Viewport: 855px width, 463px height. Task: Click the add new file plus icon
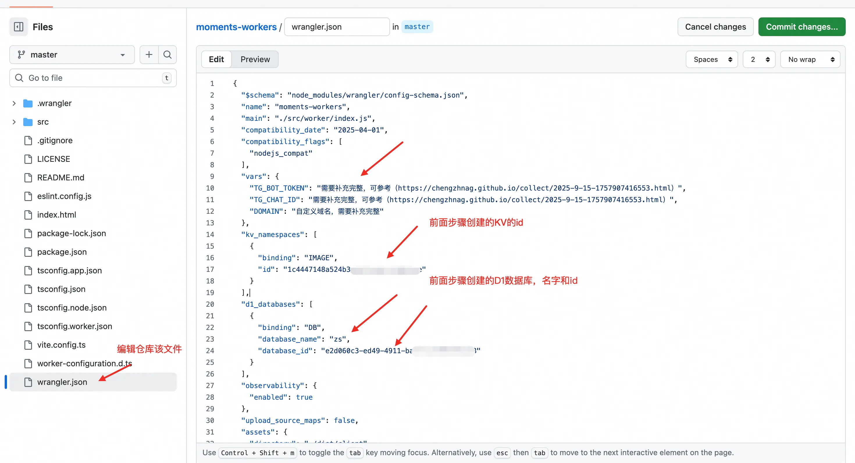(x=149, y=54)
